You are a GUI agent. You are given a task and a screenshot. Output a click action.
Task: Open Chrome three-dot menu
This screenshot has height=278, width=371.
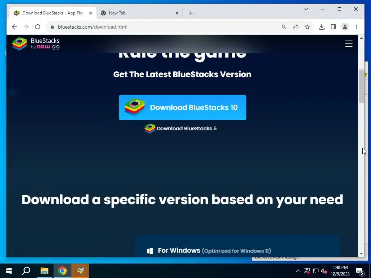tap(357, 27)
